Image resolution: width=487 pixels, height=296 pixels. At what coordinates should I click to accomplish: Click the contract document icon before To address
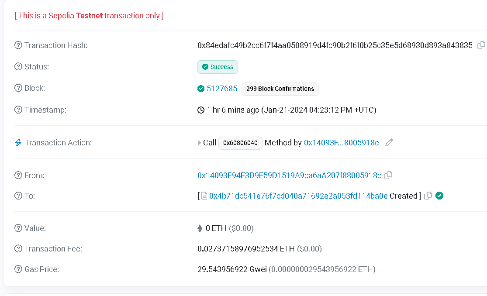tap(204, 196)
